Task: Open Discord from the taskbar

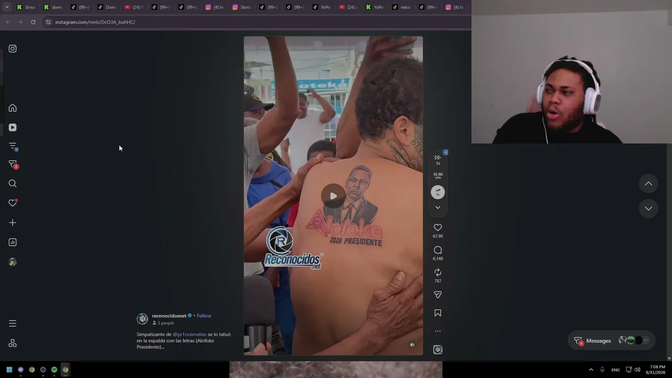Action: pos(20,370)
